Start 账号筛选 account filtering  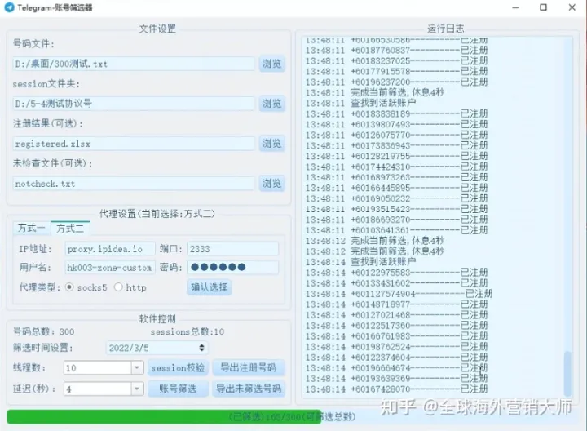(x=178, y=389)
